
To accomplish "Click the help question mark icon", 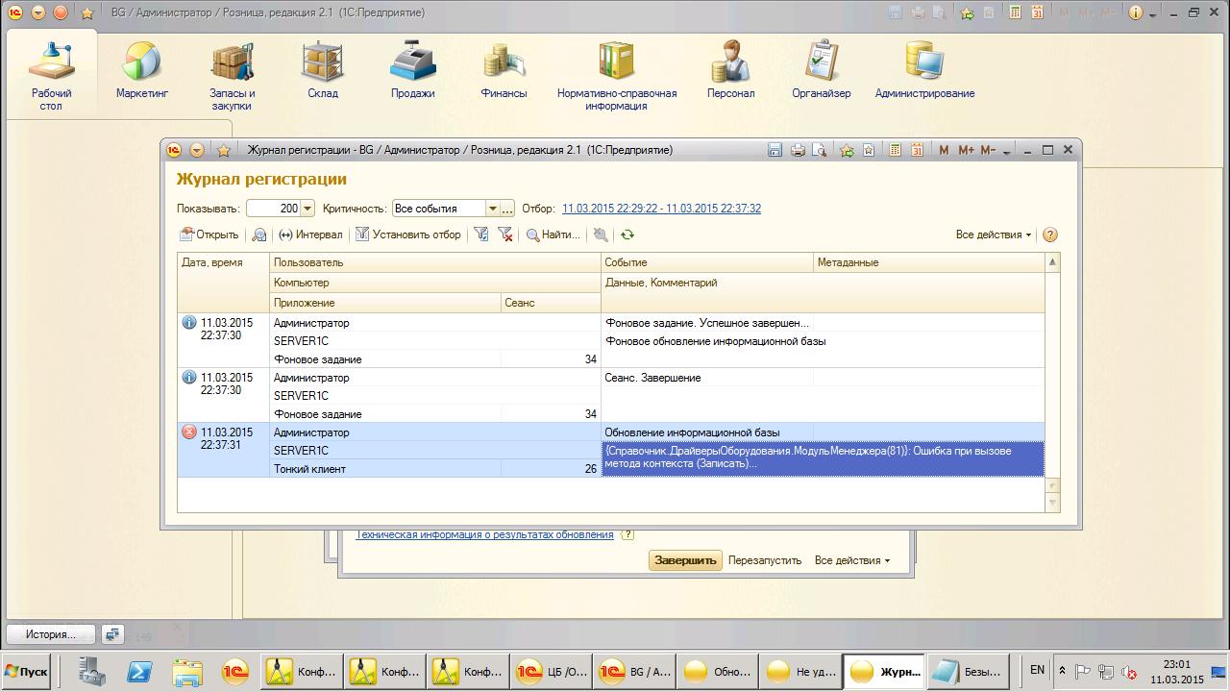I will pyautogui.click(x=1049, y=235).
